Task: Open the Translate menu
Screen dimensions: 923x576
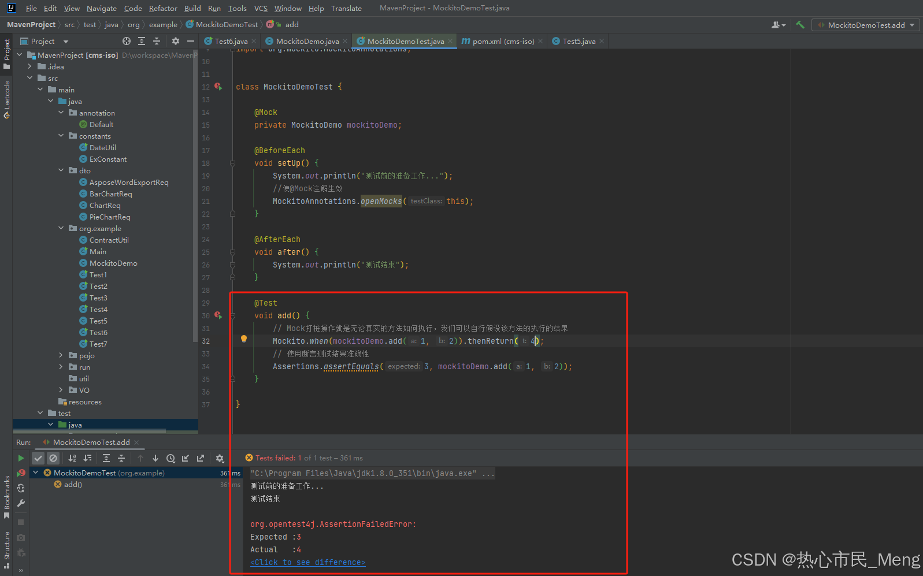Action: click(x=346, y=9)
